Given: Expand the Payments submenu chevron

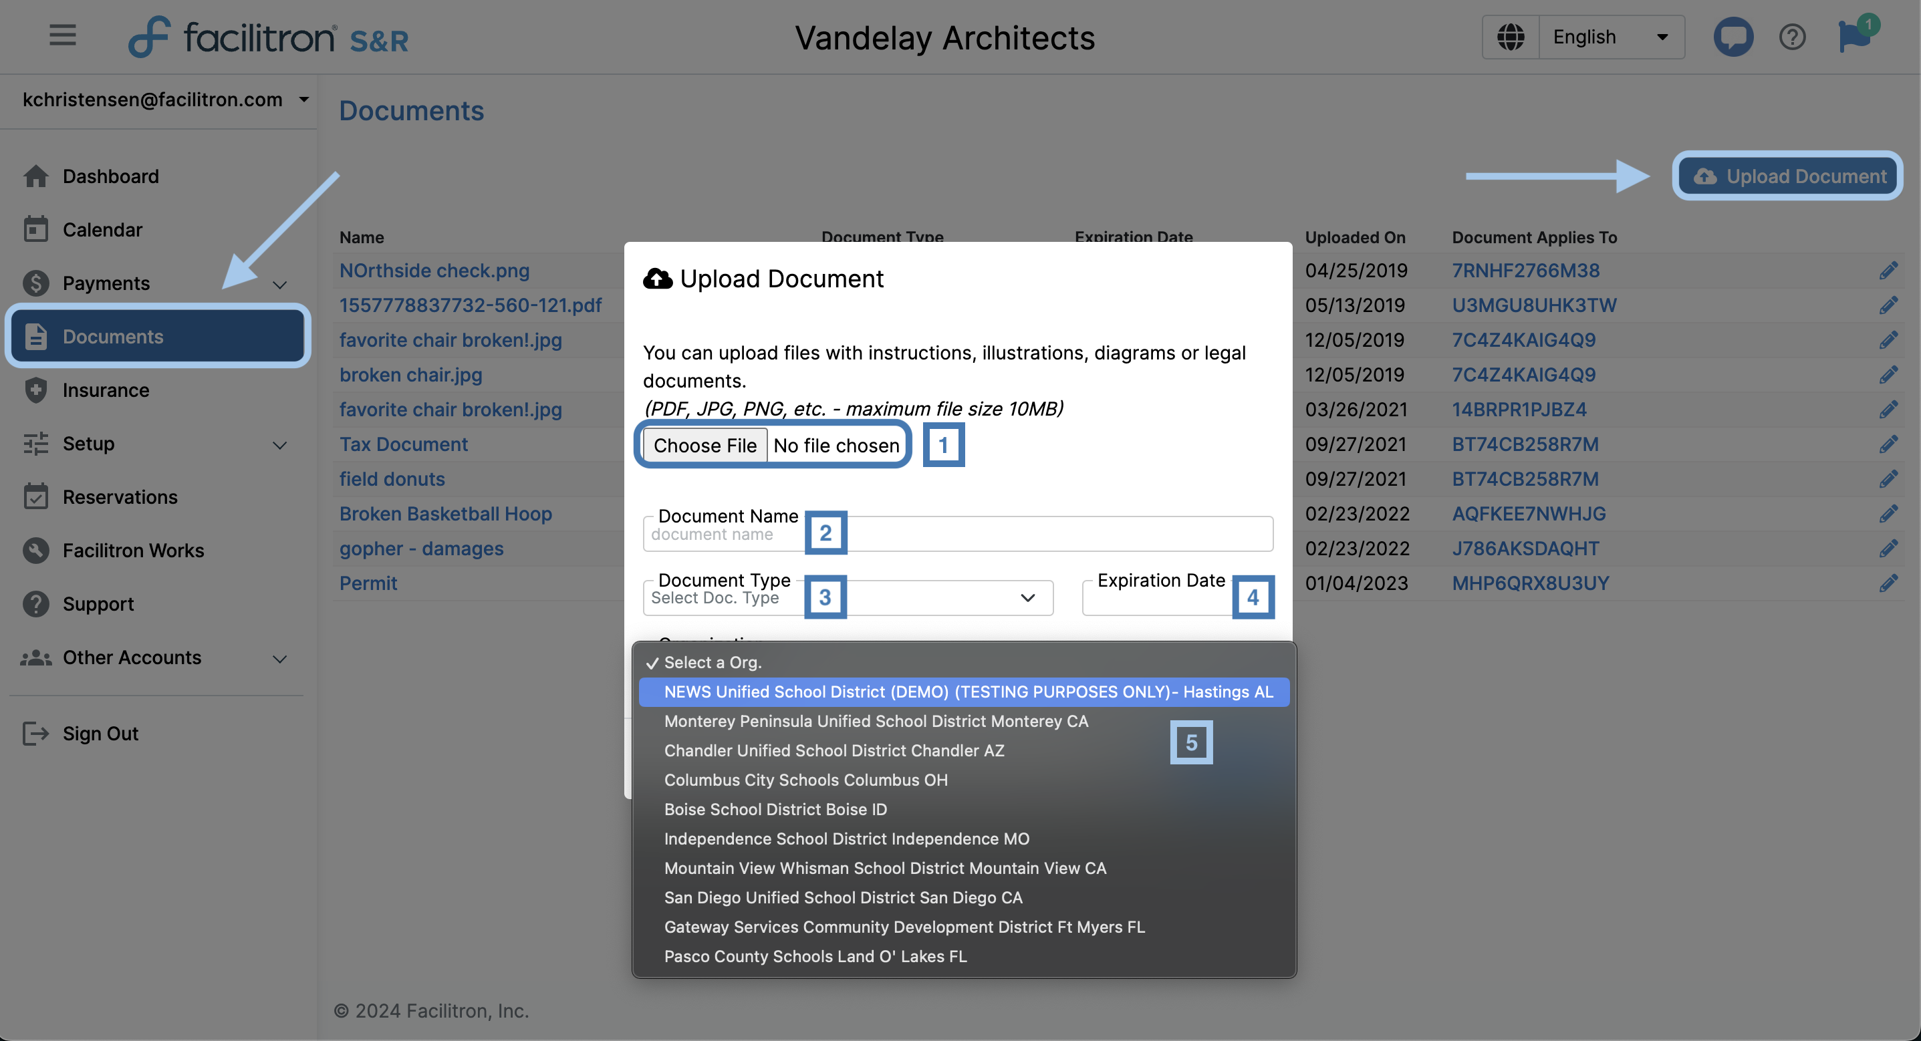Looking at the screenshot, I should [x=279, y=284].
